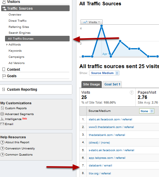Open the Common Questions link

[x=19, y=154]
